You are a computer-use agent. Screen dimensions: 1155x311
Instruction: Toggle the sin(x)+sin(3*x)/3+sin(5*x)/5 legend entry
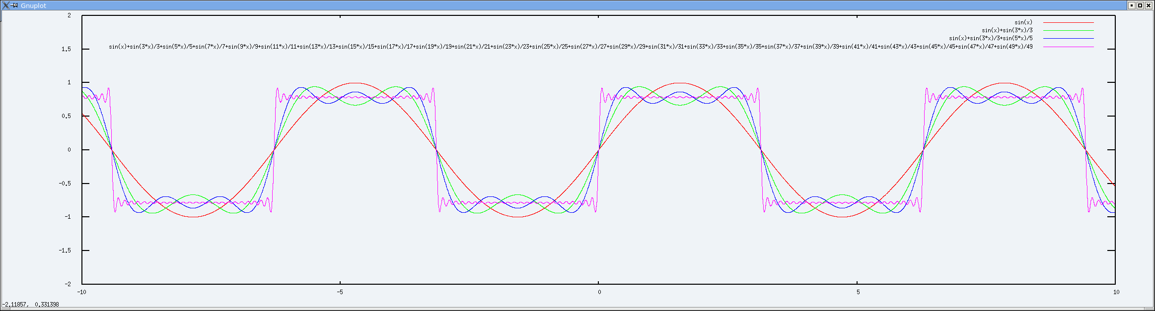pyautogui.click(x=991, y=38)
